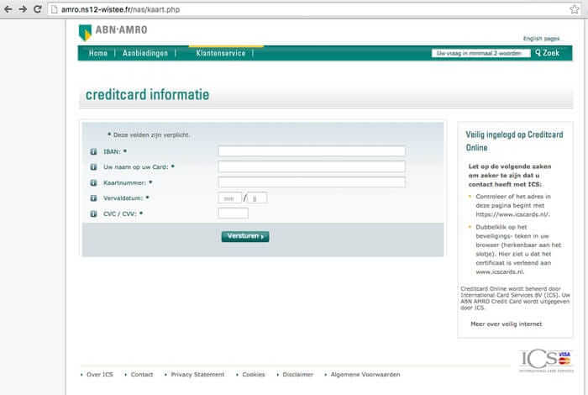Open Meer over veilig internet link
588x395 pixels.
coord(507,324)
